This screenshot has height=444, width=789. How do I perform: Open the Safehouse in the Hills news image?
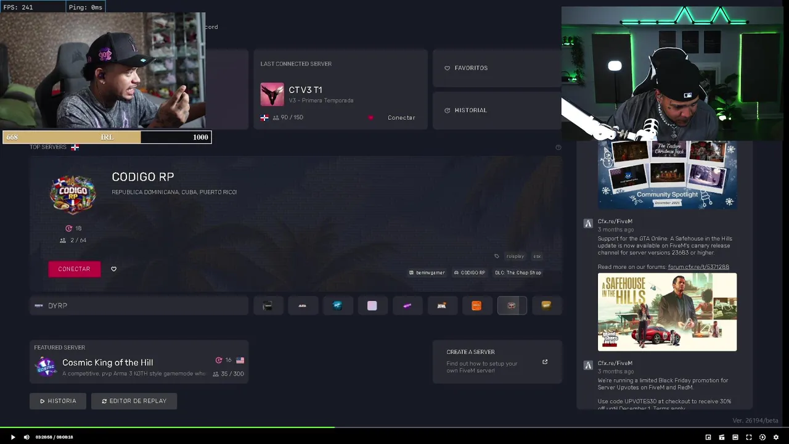[x=667, y=312]
